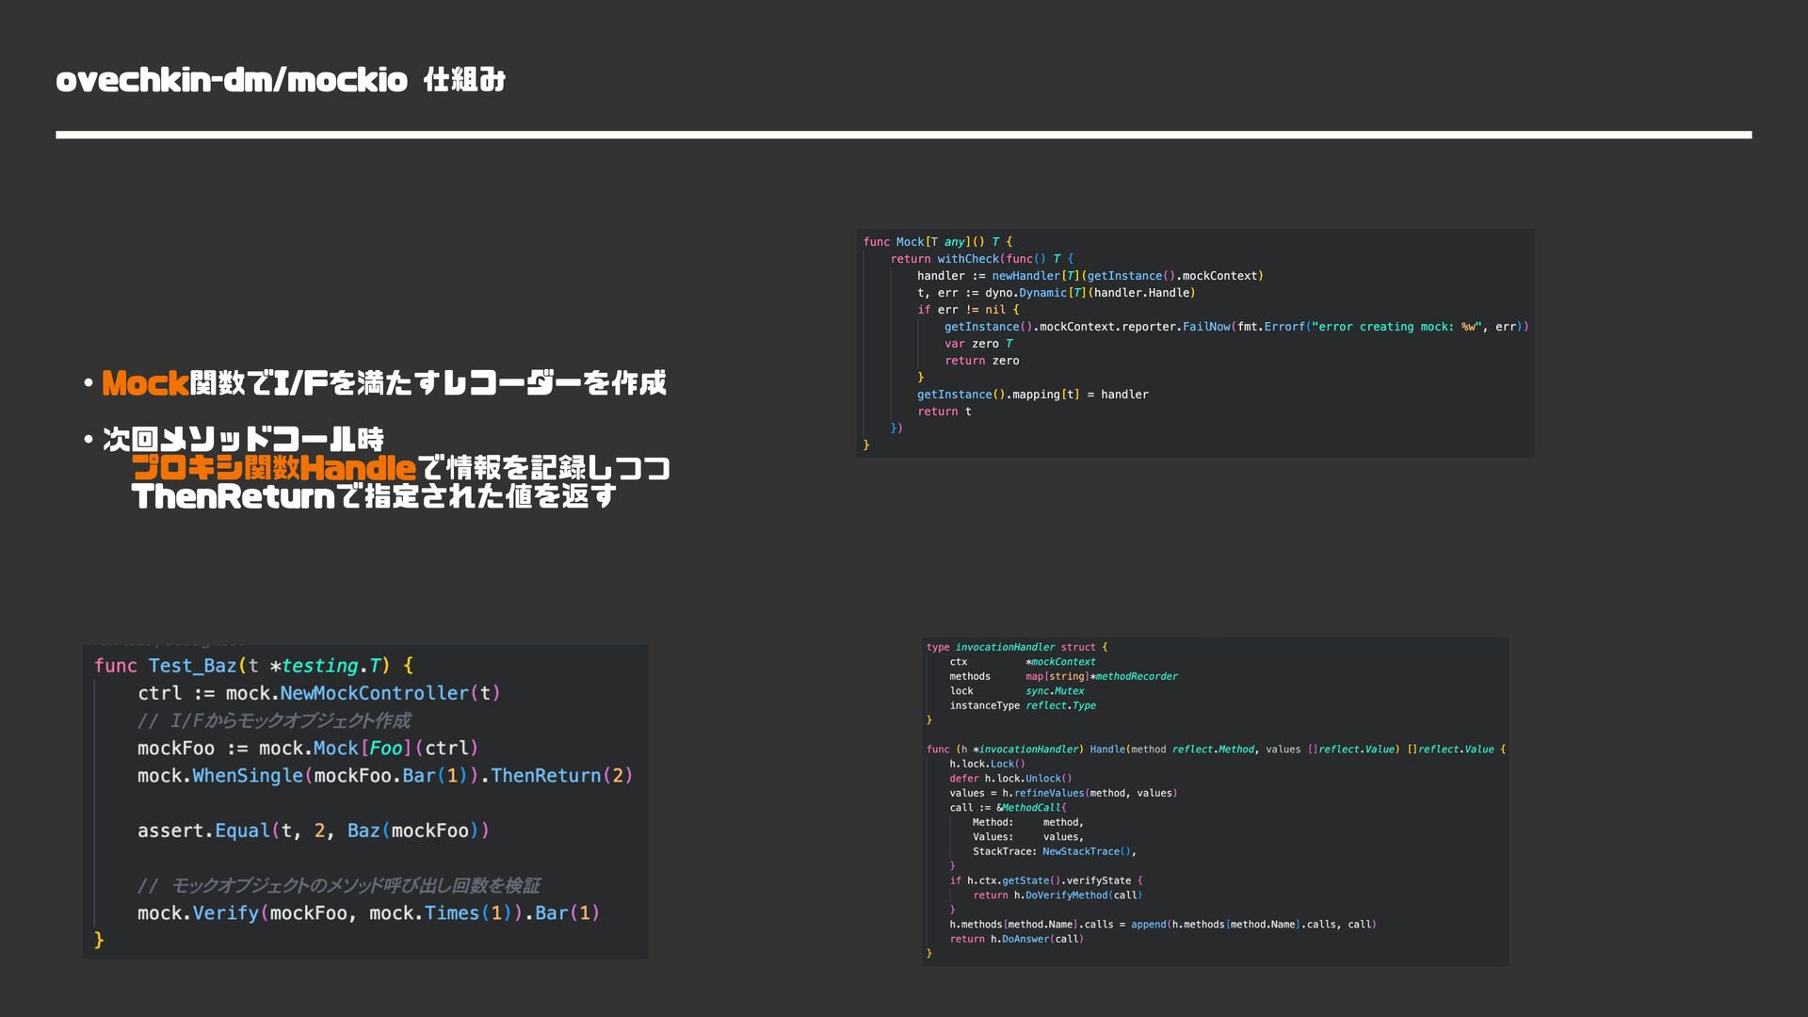
Task: Click the line 'return t'
Action: [x=944, y=412]
